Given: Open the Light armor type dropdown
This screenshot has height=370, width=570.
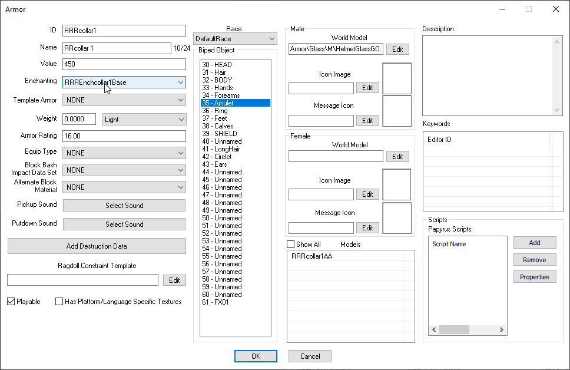Looking at the screenshot, I should point(144,120).
